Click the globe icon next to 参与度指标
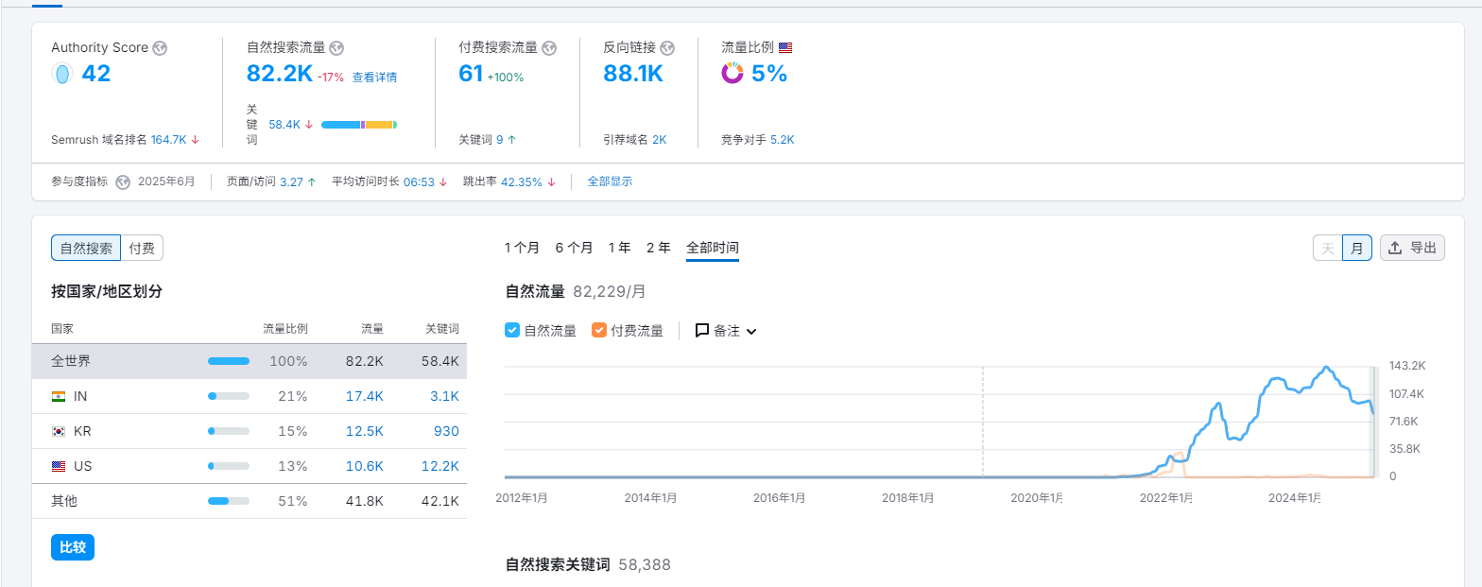The width and height of the screenshot is (1482, 587). [123, 182]
